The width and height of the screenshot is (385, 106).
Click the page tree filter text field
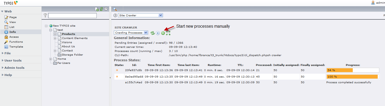pyautogui.click(x=72, y=16)
